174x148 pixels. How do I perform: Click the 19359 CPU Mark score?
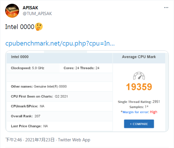click(139, 87)
